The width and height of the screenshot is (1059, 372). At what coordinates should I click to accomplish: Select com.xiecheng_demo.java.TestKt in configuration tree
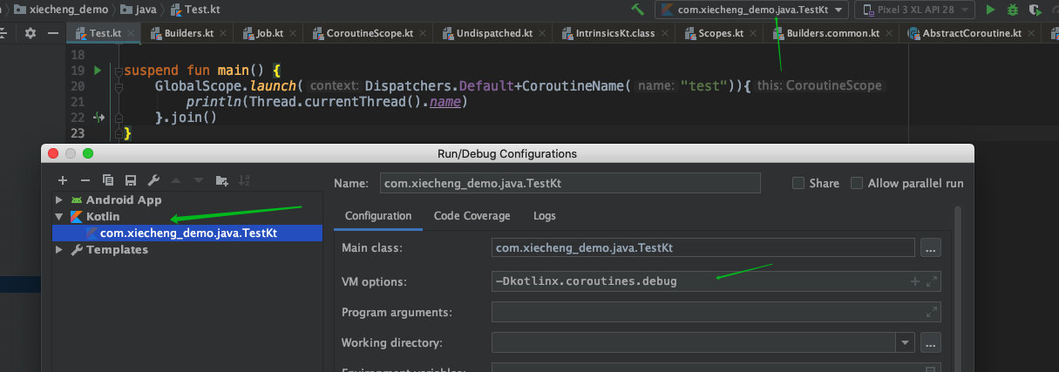[x=187, y=233]
